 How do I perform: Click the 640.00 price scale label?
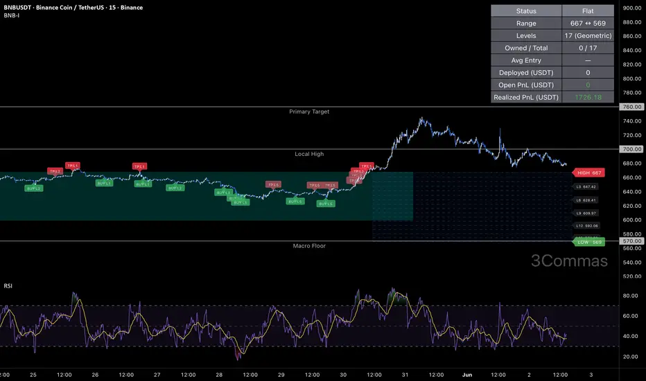pyautogui.click(x=632, y=191)
